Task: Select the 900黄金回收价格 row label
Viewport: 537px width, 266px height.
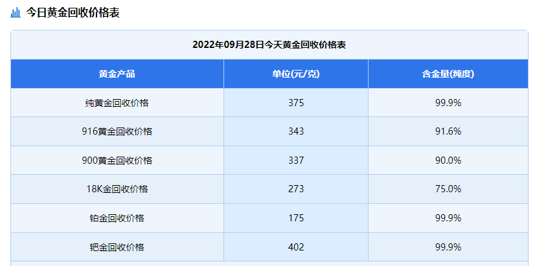Action: (117, 161)
